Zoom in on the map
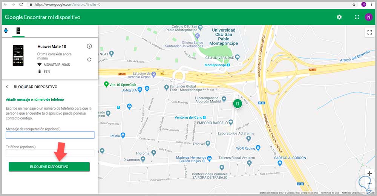377x196 pixels. coord(369,173)
